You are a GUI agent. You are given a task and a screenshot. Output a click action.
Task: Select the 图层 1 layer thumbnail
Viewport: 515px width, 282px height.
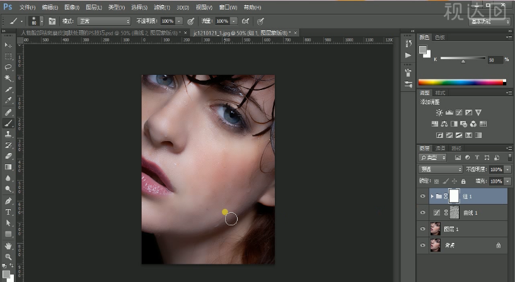[x=435, y=229]
